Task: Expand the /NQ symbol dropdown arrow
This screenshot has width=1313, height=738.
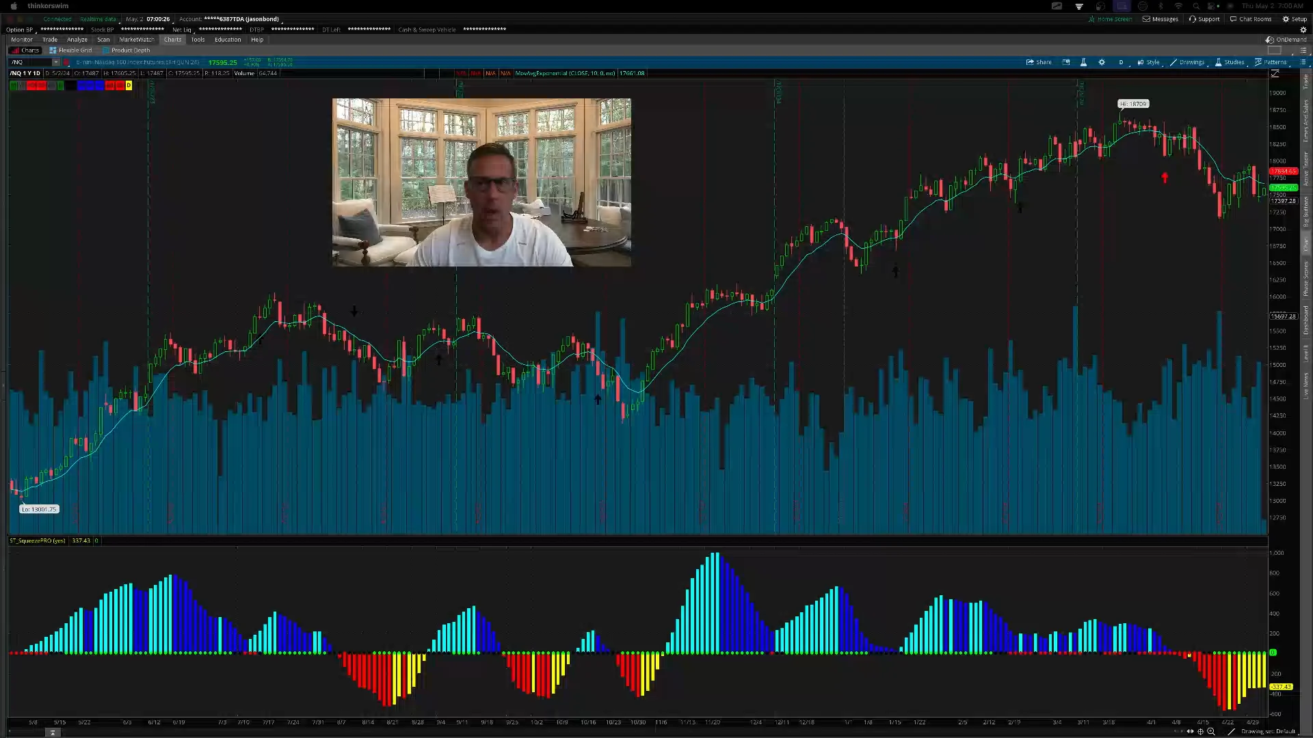Action: point(56,62)
